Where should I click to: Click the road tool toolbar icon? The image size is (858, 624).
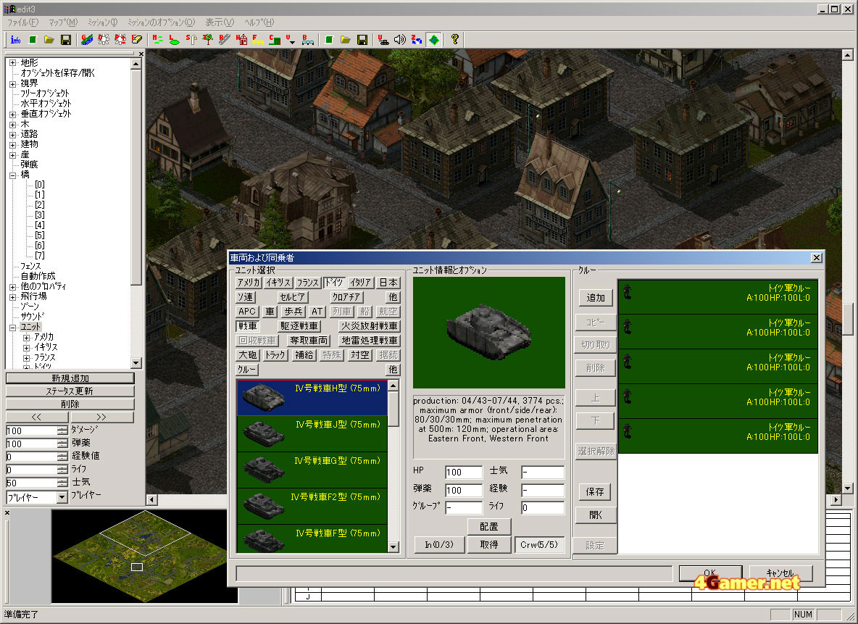(x=225, y=39)
